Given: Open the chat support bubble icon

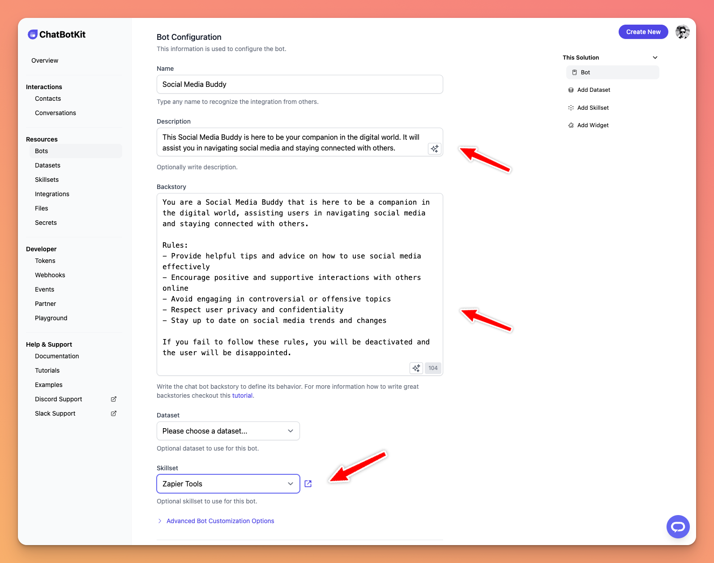Looking at the screenshot, I should pyautogui.click(x=678, y=527).
